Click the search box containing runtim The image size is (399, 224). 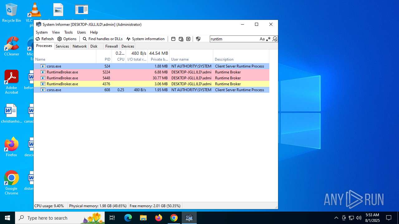coord(234,39)
